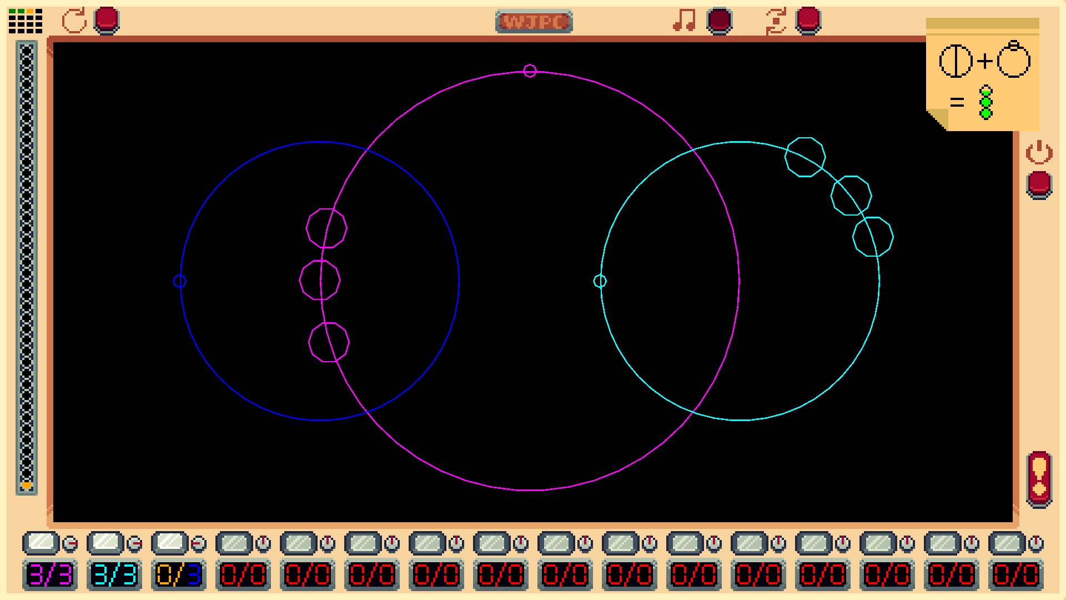The height and width of the screenshot is (600, 1066).
Task: Turn the third channel's knob
Action: (199, 543)
